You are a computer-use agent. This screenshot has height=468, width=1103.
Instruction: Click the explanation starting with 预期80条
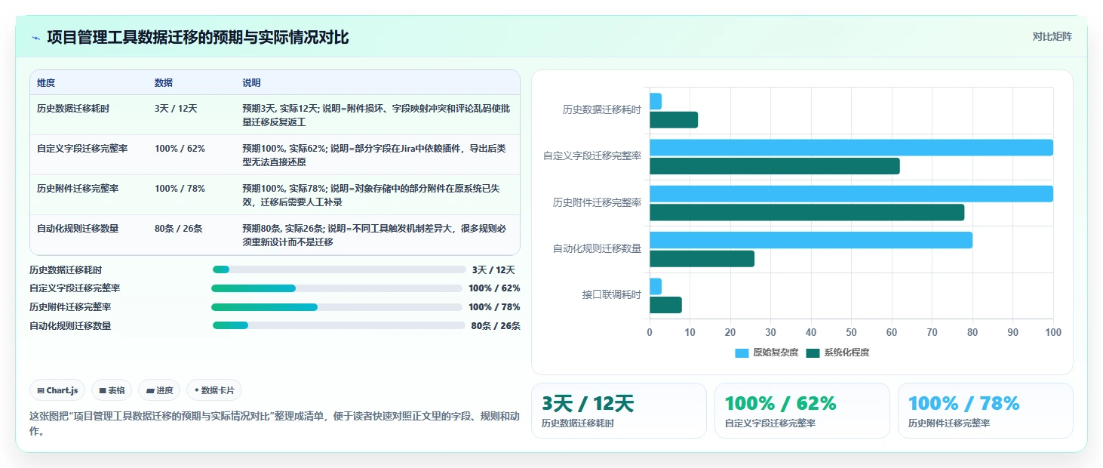click(374, 235)
